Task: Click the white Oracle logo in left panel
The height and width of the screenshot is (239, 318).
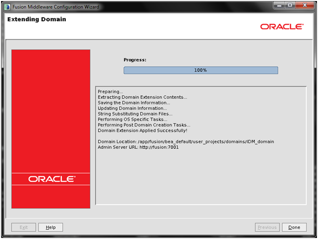Action: click(x=52, y=179)
